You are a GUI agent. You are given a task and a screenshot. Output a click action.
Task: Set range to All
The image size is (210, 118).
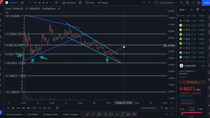point(50,108)
